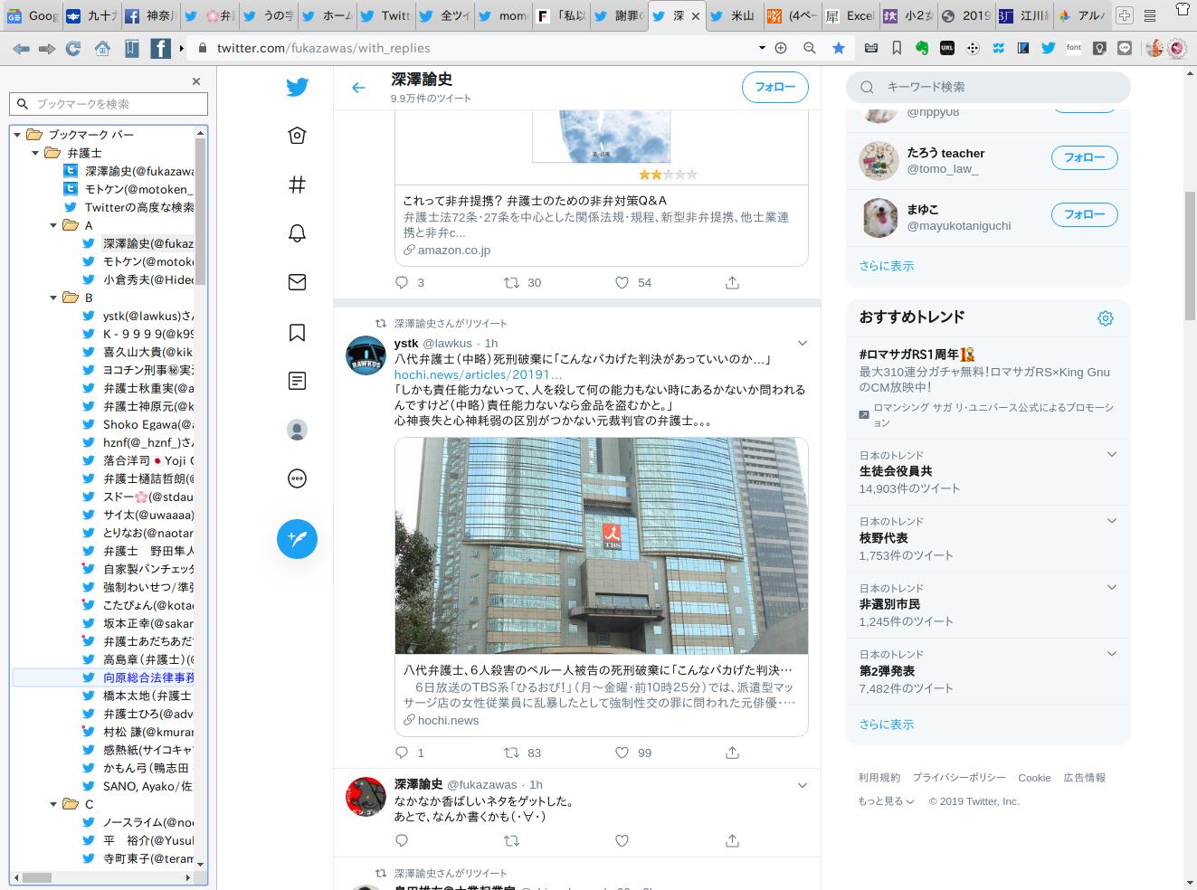Open the More circle icon

pos(297,478)
